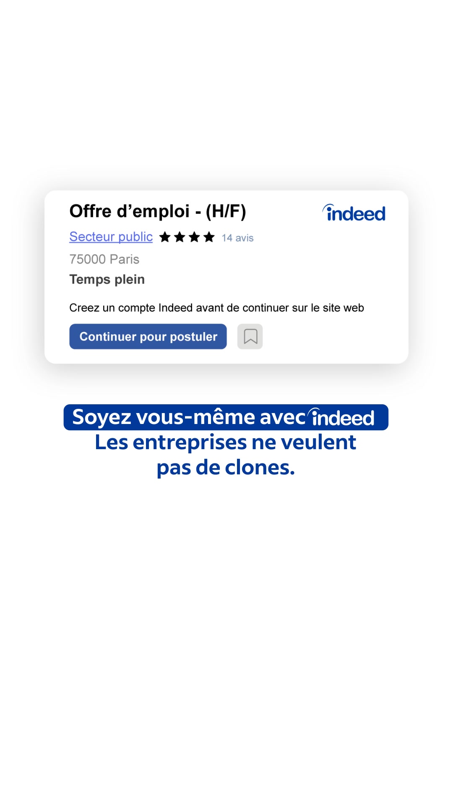Click the Indeed logo in the job card
Screen dimensions: 453x806
tap(354, 213)
